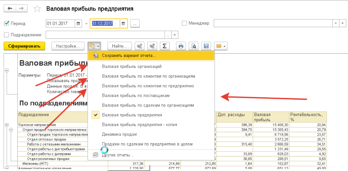Save the report with the floppy disk icon
348x171 pixels.
tap(205, 46)
